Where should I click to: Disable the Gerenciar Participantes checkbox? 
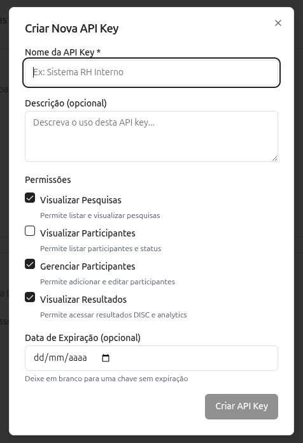pos(30,264)
